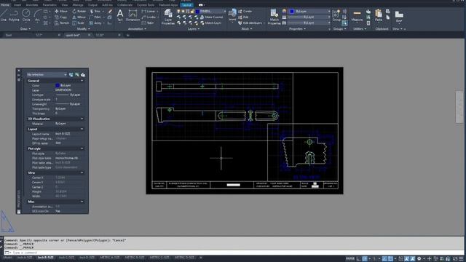
Task: Click Quick Select icon in Properties palette
Action: point(77,74)
